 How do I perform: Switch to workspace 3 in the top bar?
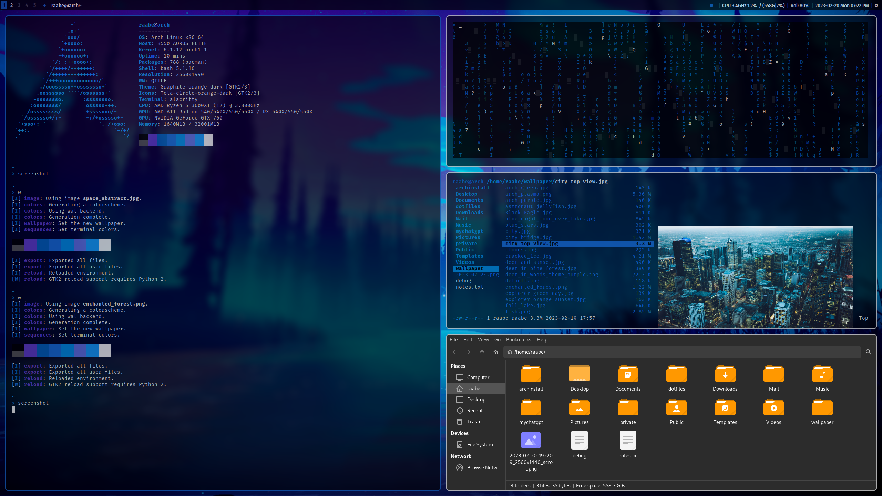[19, 5]
